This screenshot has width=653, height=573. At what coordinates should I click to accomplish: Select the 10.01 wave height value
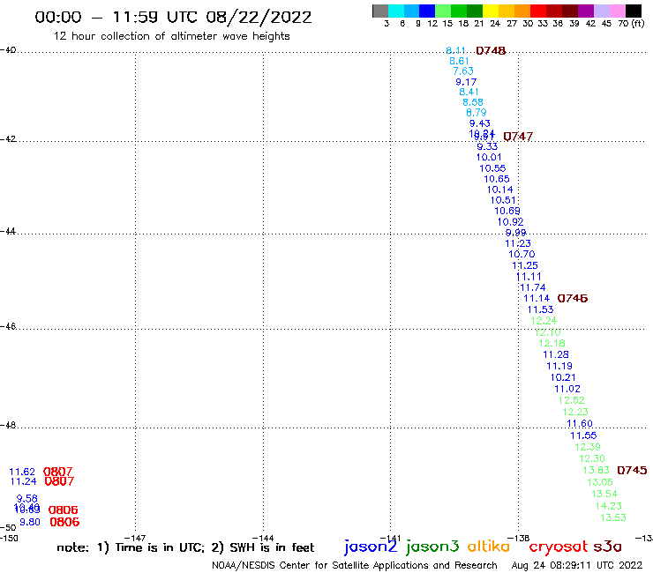pyautogui.click(x=489, y=157)
